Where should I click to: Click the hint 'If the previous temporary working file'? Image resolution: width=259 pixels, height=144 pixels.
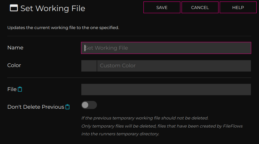point(145,118)
